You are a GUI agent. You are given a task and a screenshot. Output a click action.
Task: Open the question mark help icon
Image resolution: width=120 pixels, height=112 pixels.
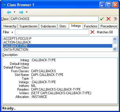(x=115, y=19)
